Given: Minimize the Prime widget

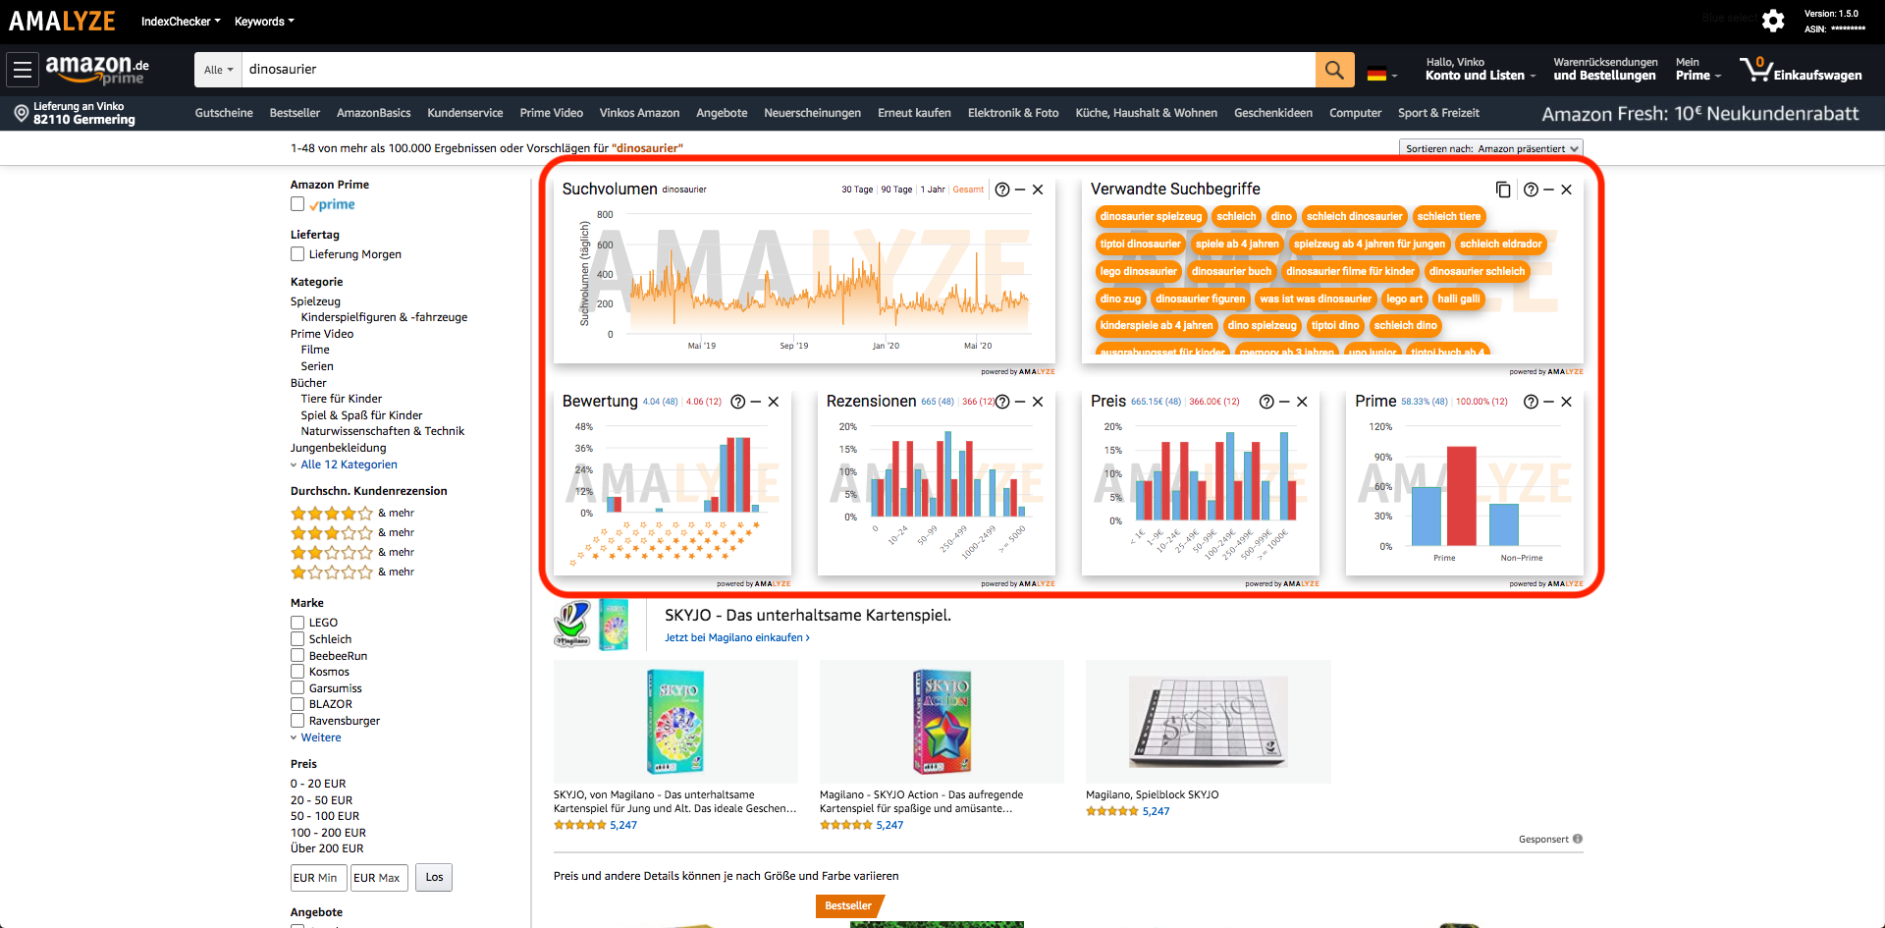Looking at the screenshot, I should 1548,402.
